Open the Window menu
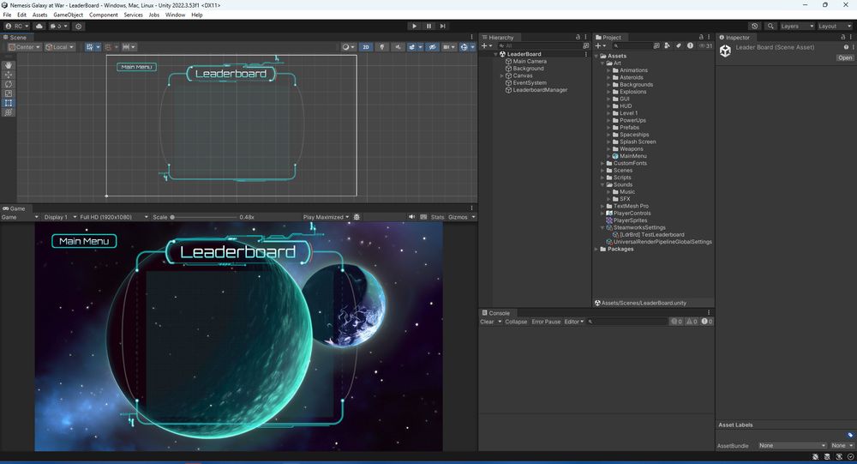 tap(175, 15)
